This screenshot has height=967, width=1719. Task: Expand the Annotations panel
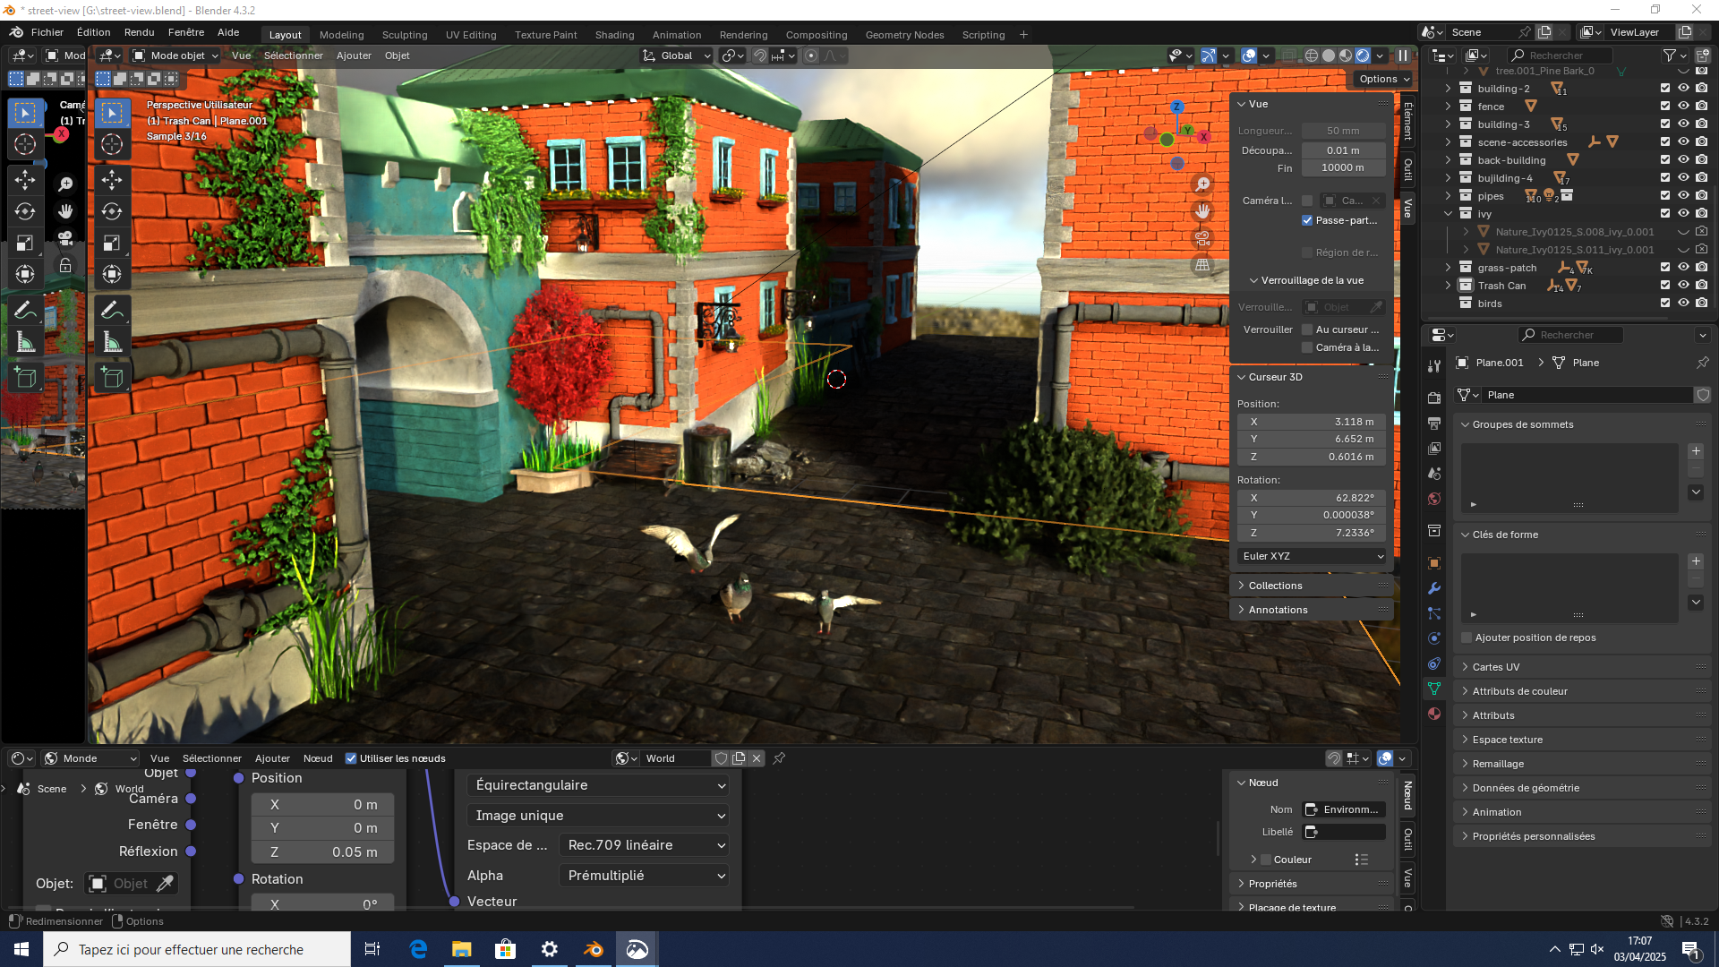tap(1312, 610)
